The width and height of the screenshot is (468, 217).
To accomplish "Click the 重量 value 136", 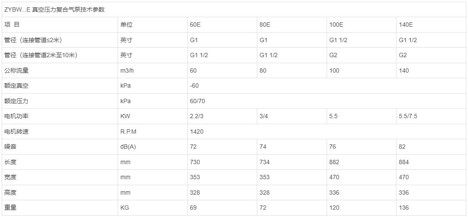I will [404, 208].
